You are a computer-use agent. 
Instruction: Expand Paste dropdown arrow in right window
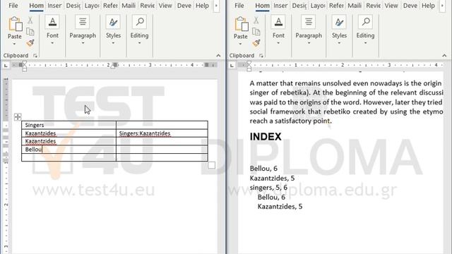click(240, 44)
